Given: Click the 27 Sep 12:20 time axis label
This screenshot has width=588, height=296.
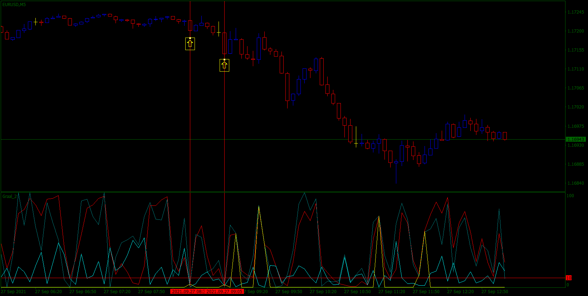Looking at the screenshot, I should pyautogui.click(x=460, y=292).
